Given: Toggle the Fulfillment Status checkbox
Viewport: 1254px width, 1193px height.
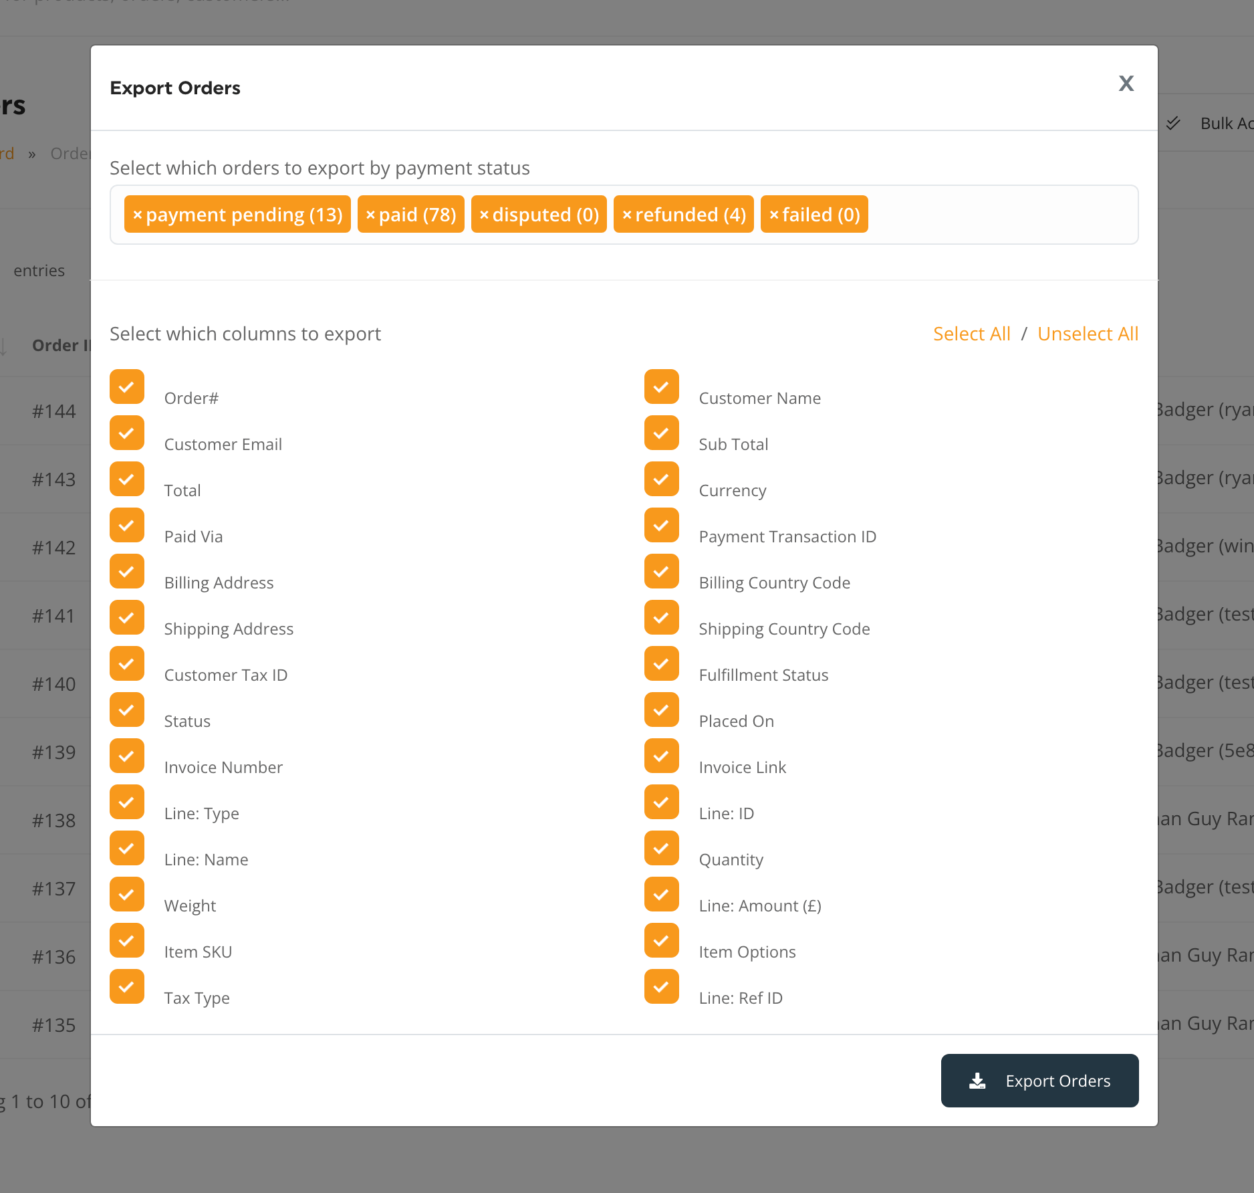Looking at the screenshot, I should pyautogui.click(x=662, y=663).
